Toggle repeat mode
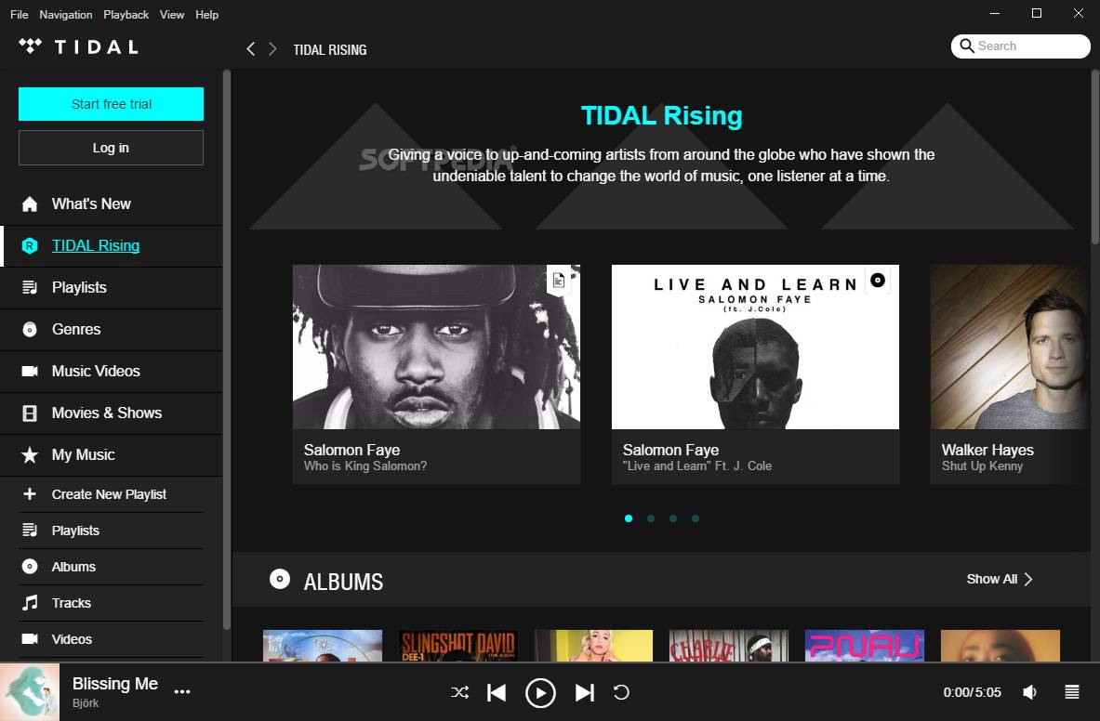Image resolution: width=1100 pixels, height=721 pixels. pos(621,692)
